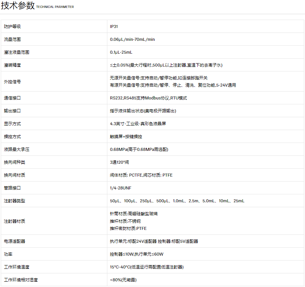The height and width of the screenshot is (287, 305).
Task: Click the RS232, RS485 Modbus interface text
Action: (x=148, y=98)
